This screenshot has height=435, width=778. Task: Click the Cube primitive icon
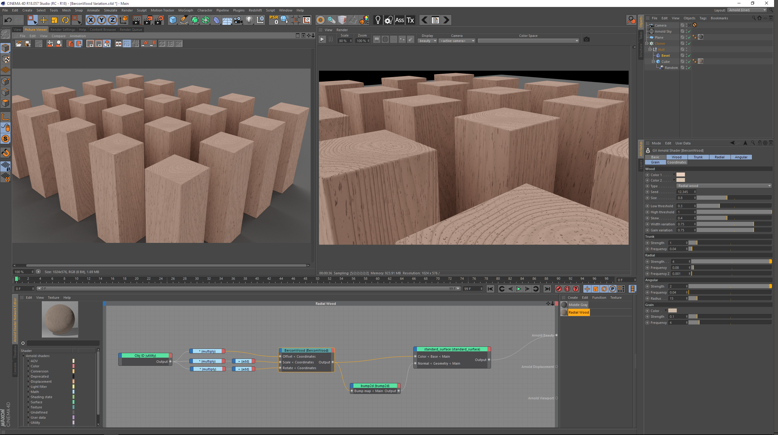tap(173, 20)
